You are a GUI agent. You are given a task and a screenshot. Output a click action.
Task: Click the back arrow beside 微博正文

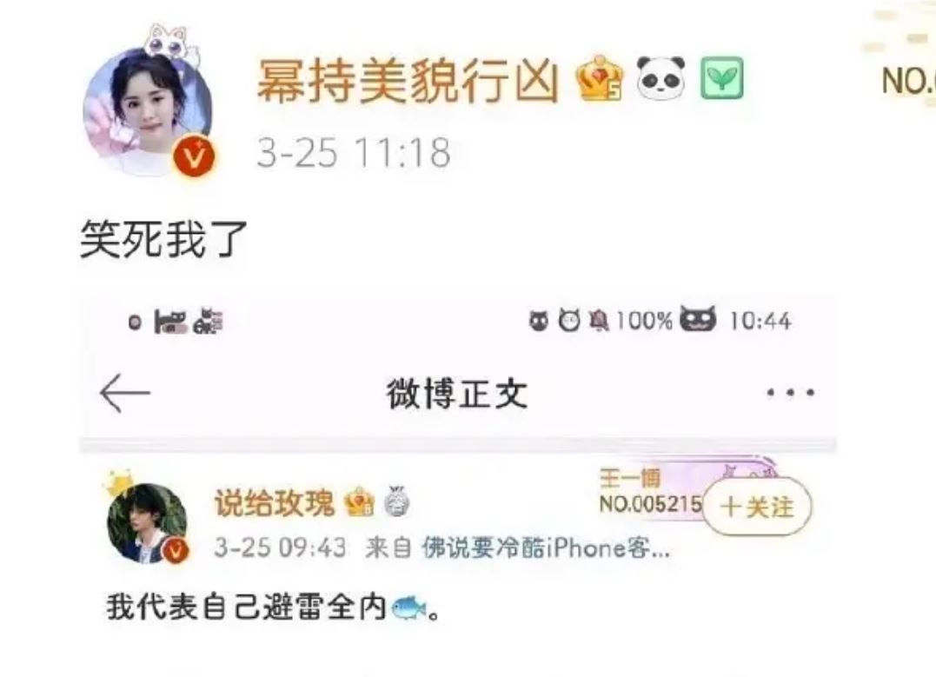coord(125,394)
